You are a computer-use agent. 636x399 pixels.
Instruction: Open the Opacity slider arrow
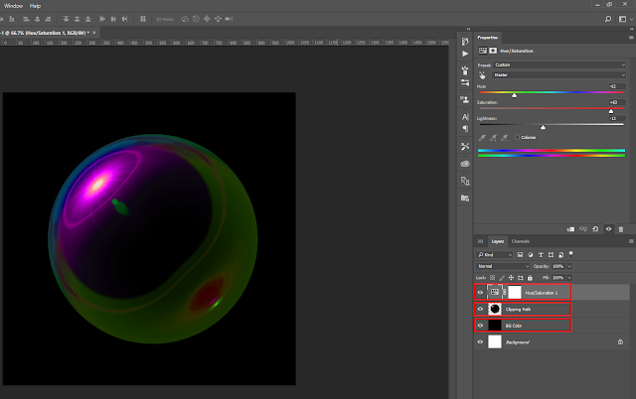point(569,267)
